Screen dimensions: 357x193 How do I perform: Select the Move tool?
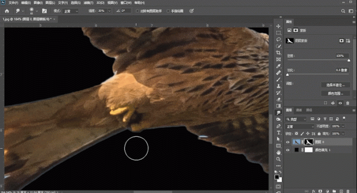pos(278,26)
